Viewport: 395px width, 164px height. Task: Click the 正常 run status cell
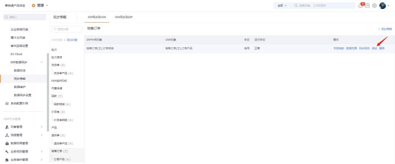tap(257, 48)
